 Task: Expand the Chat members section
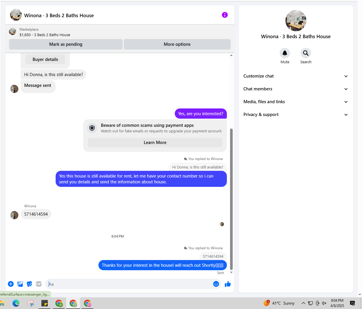[296, 89]
